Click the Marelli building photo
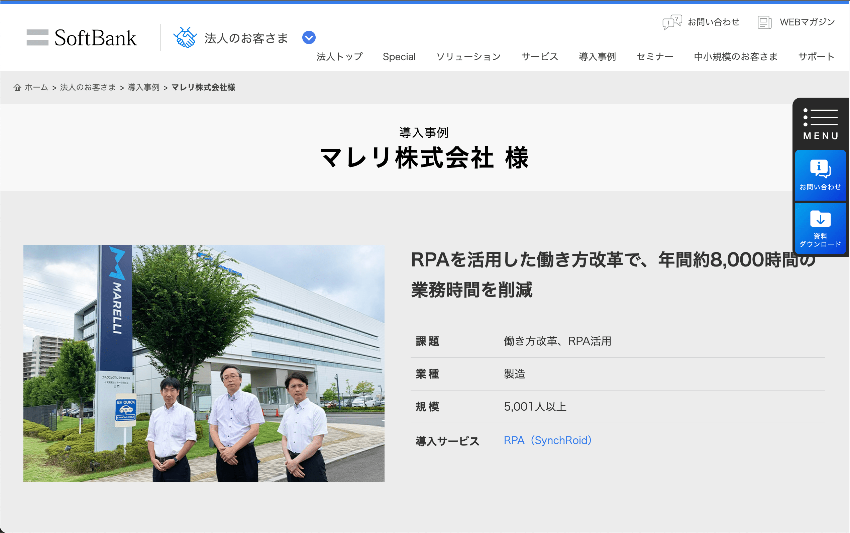The image size is (850, 533). [x=204, y=363]
